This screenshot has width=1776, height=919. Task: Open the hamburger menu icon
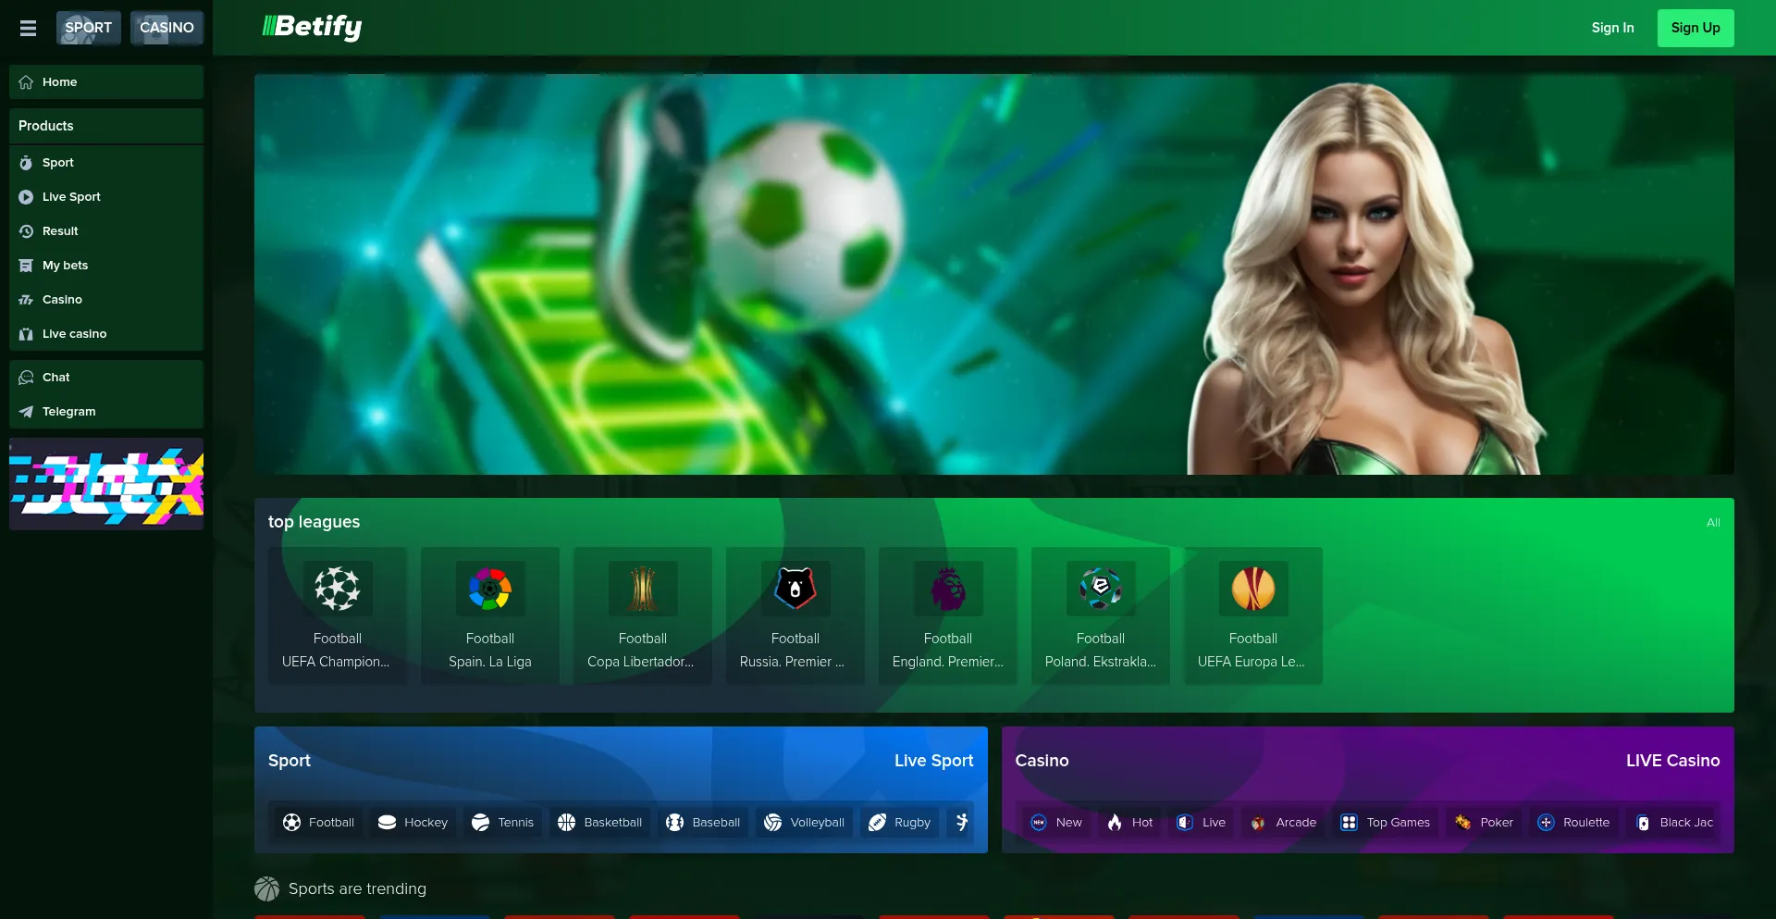click(x=28, y=28)
